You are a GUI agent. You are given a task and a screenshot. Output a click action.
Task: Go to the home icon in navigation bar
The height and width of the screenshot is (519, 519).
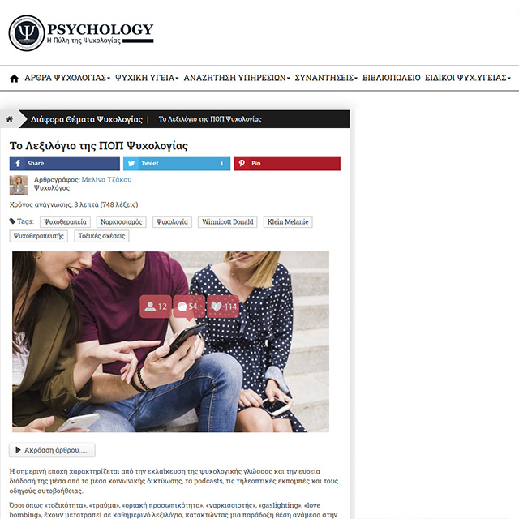click(15, 79)
